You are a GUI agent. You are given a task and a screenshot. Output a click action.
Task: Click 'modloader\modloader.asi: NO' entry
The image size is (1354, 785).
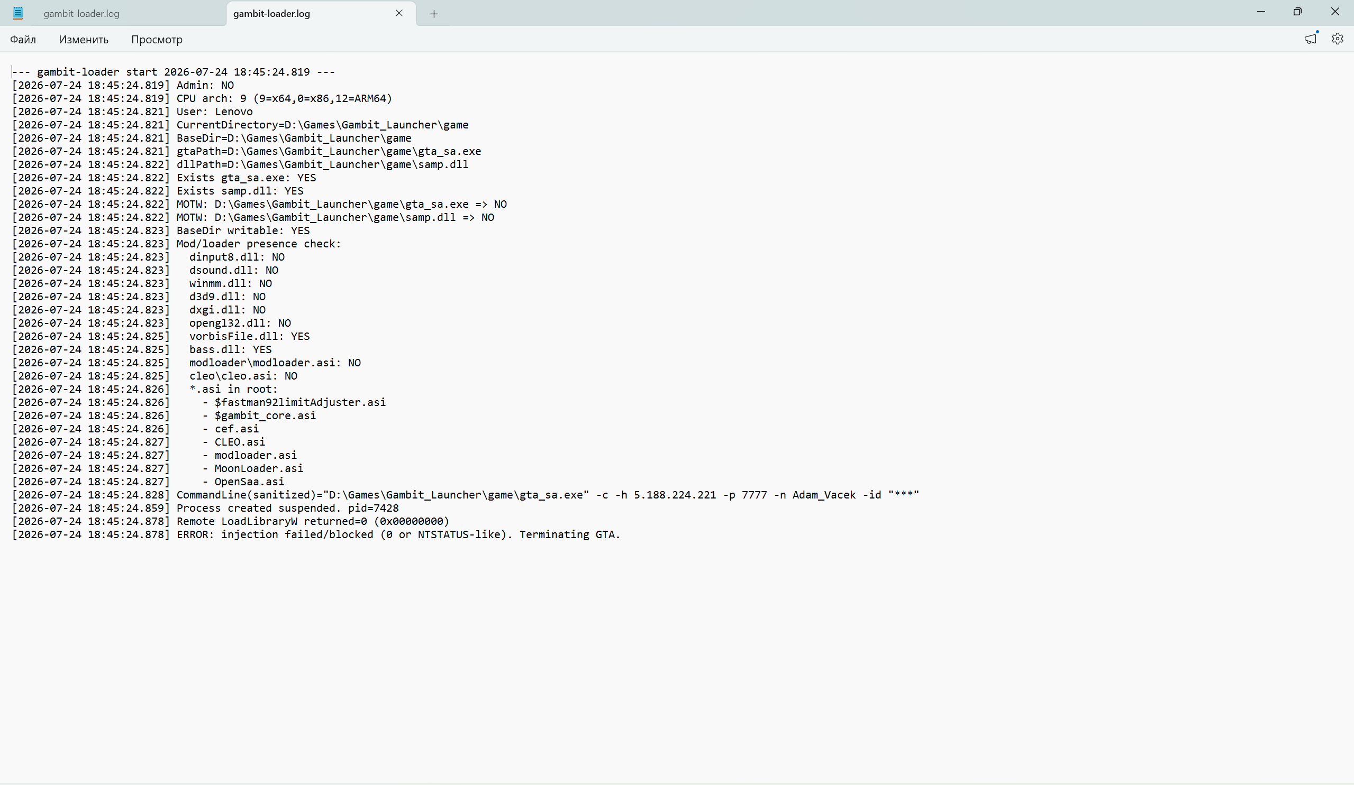(x=186, y=363)
